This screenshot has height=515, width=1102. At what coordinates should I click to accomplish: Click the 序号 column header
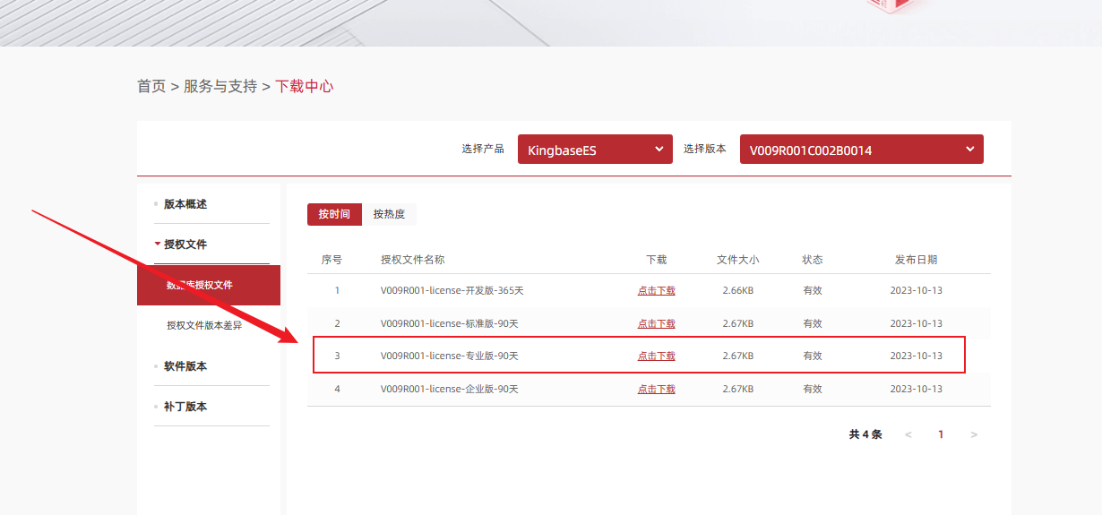pyautogui.click(x=331, y=260)
